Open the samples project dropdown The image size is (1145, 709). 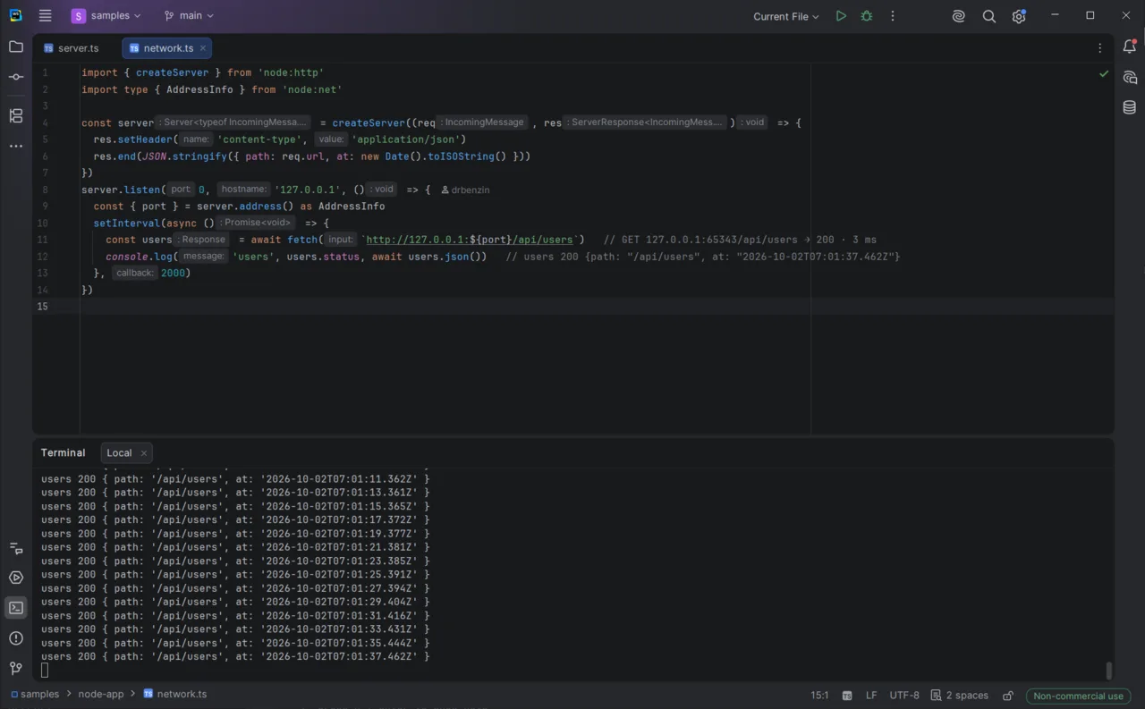[106, 16]
